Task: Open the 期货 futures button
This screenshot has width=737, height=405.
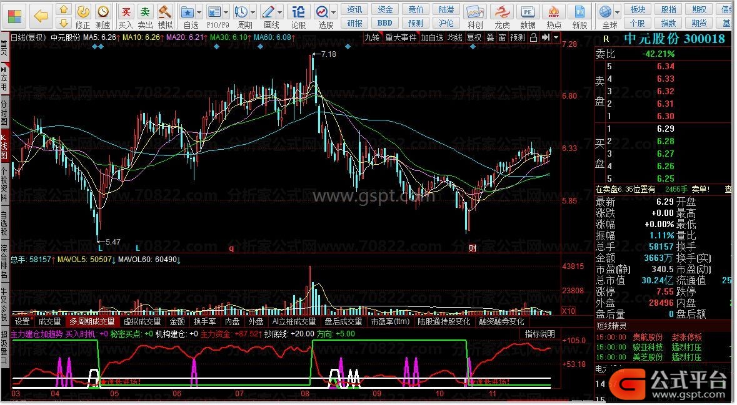Action: [699, 23]
